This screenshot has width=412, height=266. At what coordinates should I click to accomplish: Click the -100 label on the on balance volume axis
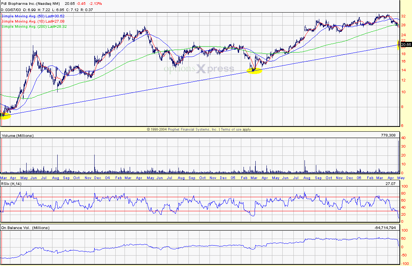click(x=404, y=263)
